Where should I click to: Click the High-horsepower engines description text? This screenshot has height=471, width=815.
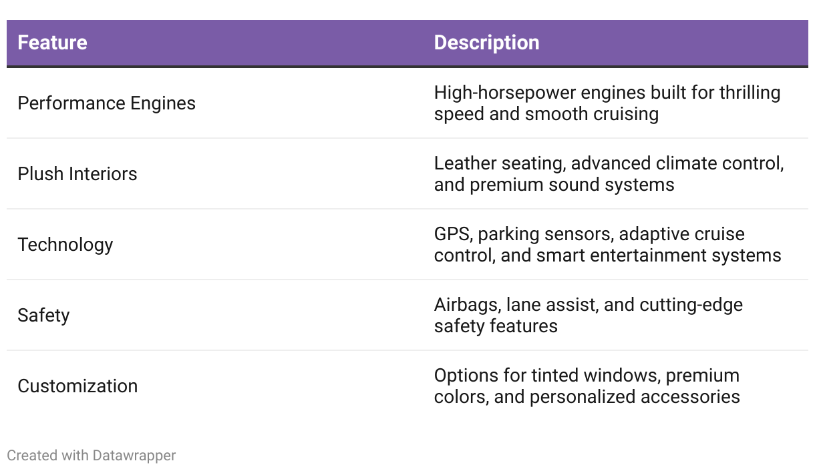[x=607, y=93]
